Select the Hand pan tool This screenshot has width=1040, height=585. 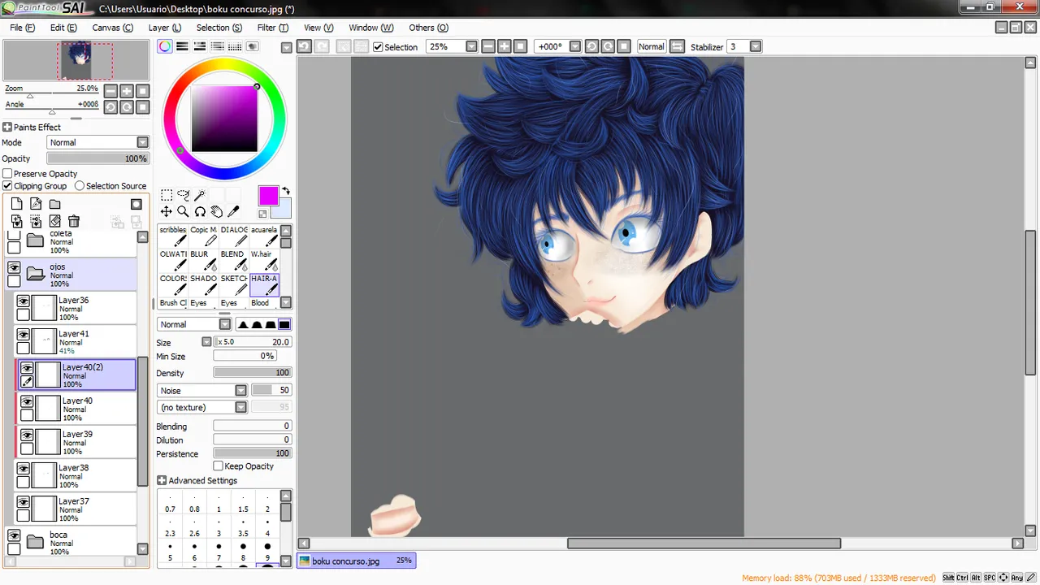click(216, 211)
